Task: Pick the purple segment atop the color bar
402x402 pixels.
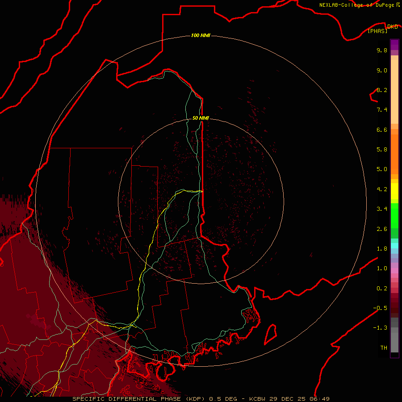Action: [394, 45]
